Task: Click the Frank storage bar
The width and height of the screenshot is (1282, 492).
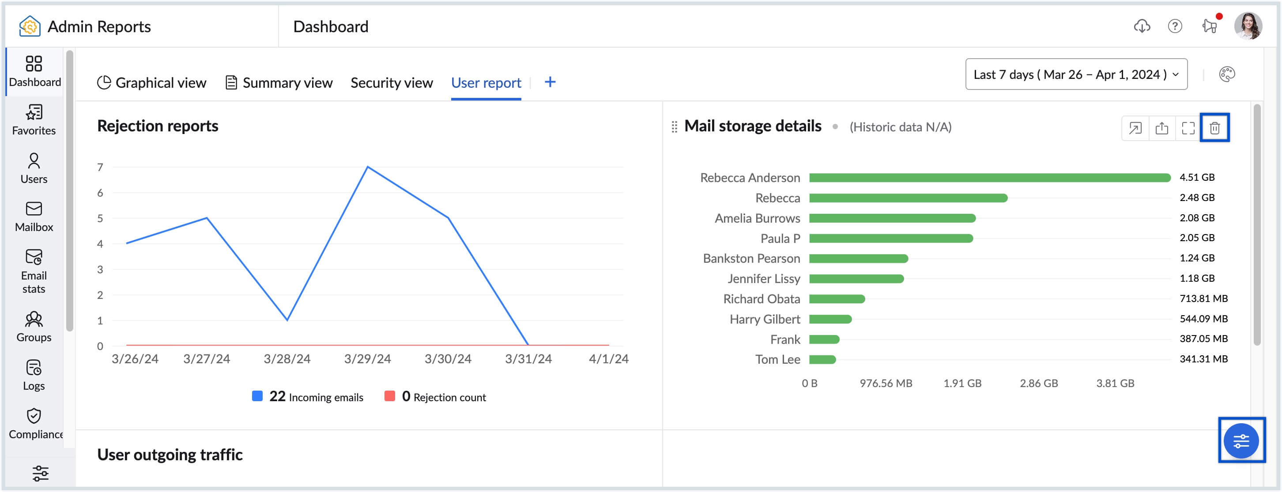Action: [x=824, y=339]
